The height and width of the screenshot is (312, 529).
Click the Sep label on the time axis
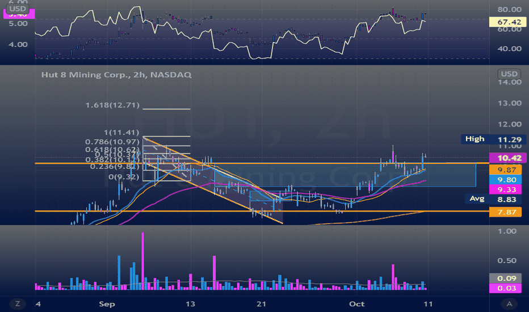point(107,304)
